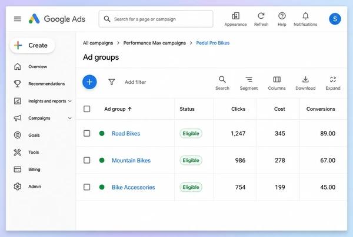353x237 pixels.
Task: Open the Help menu icon
Action: (x=282, y=16)
